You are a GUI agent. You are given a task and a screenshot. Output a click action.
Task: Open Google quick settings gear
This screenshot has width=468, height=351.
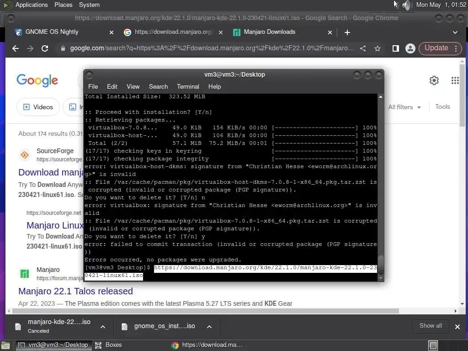click(434, 80)
